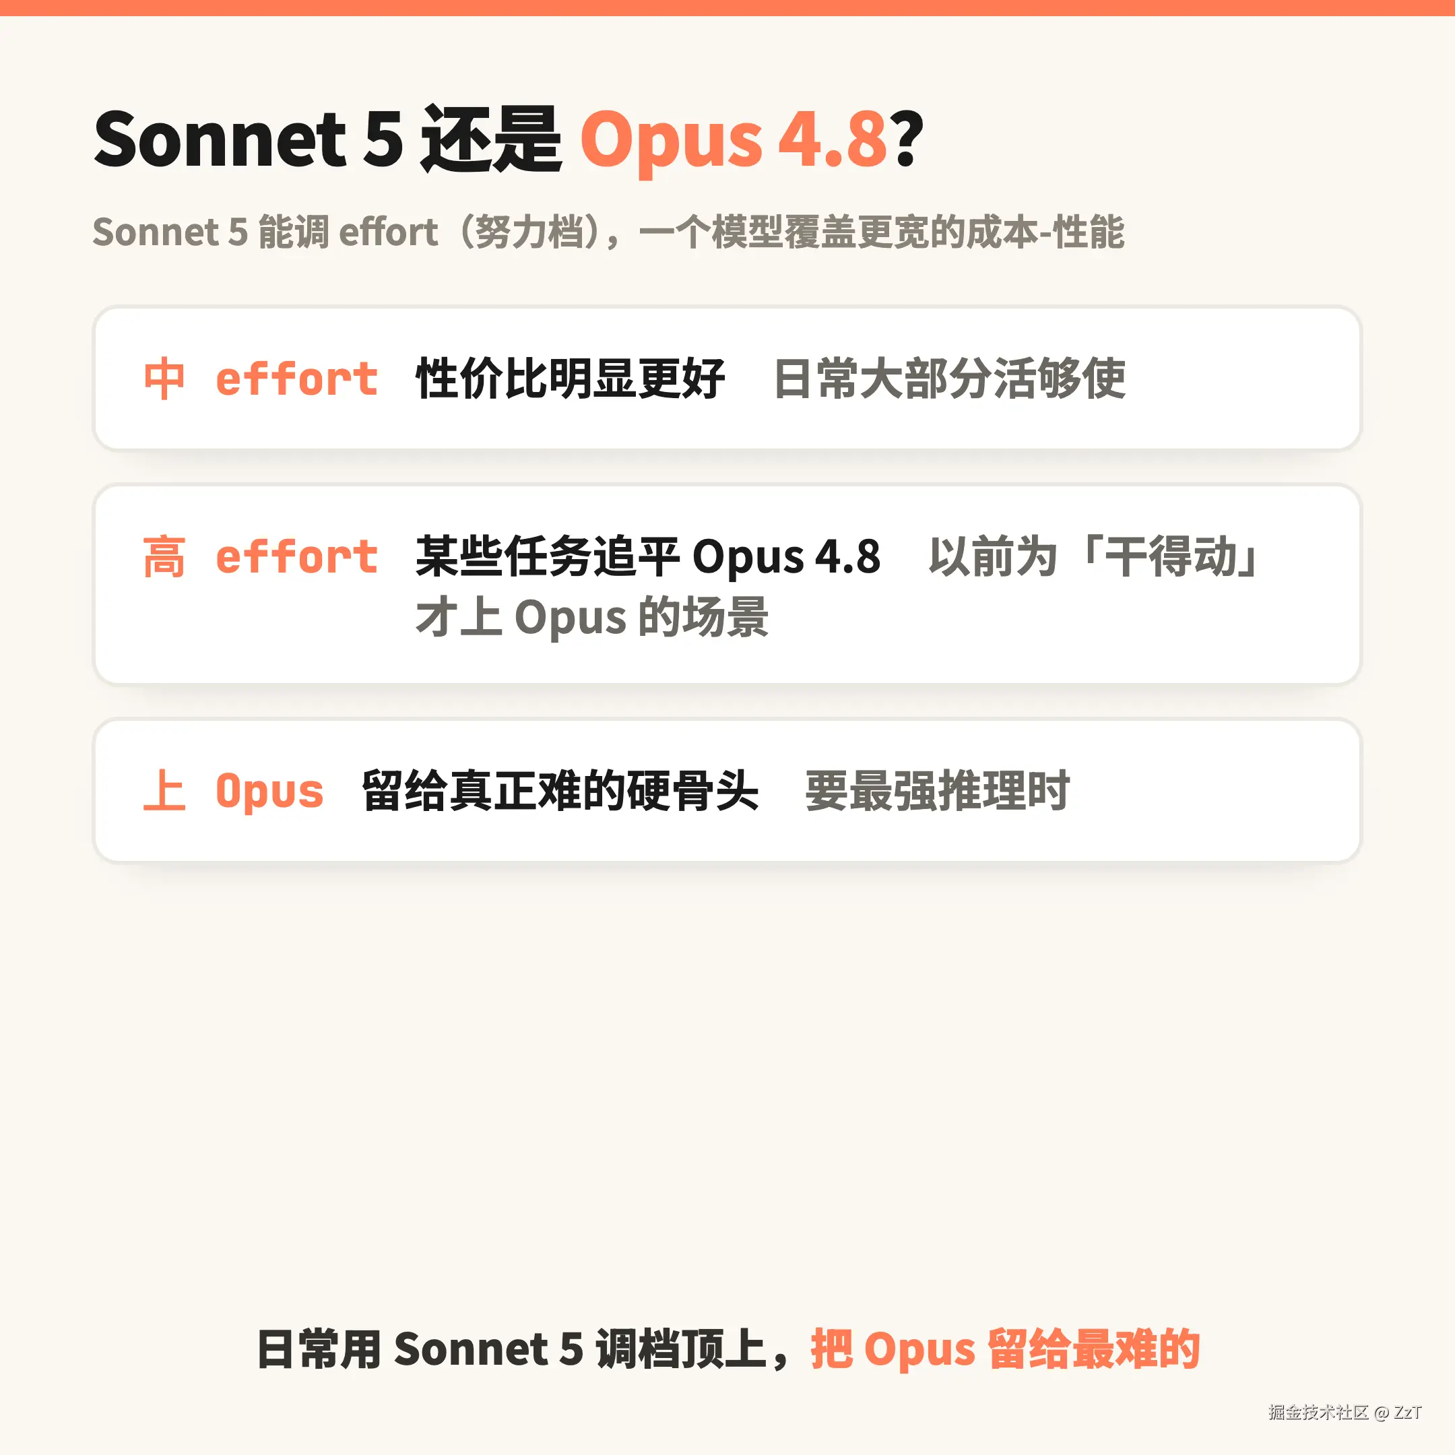The height and width of the screenshot is (1455, 1455).
Task: Click the orange 高 character label
Action: coord(164,556)
